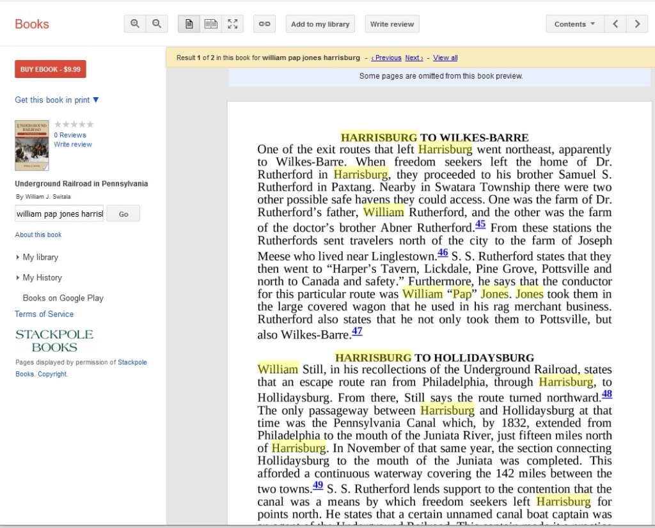Go to previous page arrow
The width and height of the screenshot is (655, 528).
pos(615,24)
